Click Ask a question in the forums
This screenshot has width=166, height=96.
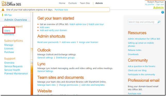tap(142, 66)
